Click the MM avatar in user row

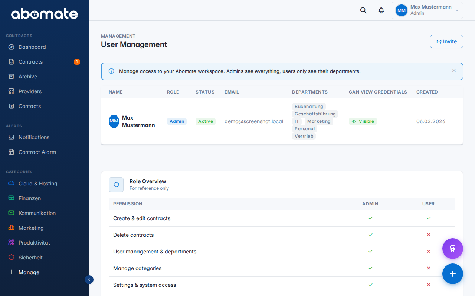pos(114,121)
